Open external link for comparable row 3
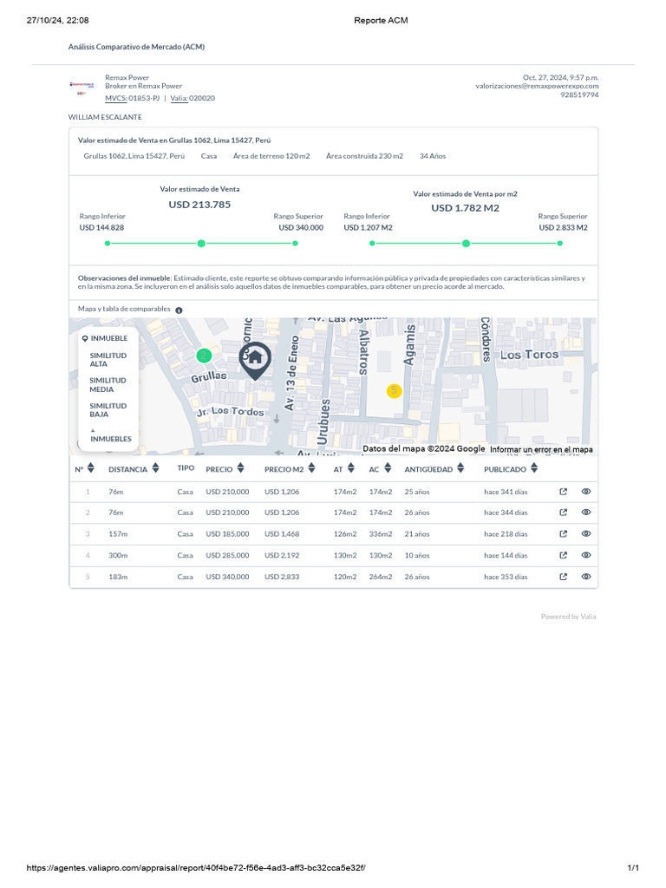This screenshot has height=888, width=666. pyautogui.click(x=564, y=534)
